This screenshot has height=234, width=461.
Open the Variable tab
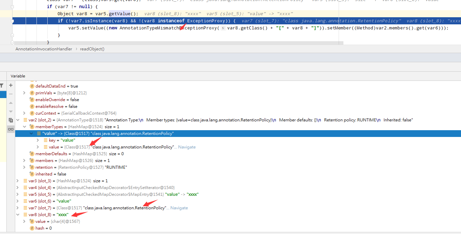click(18, 76)
